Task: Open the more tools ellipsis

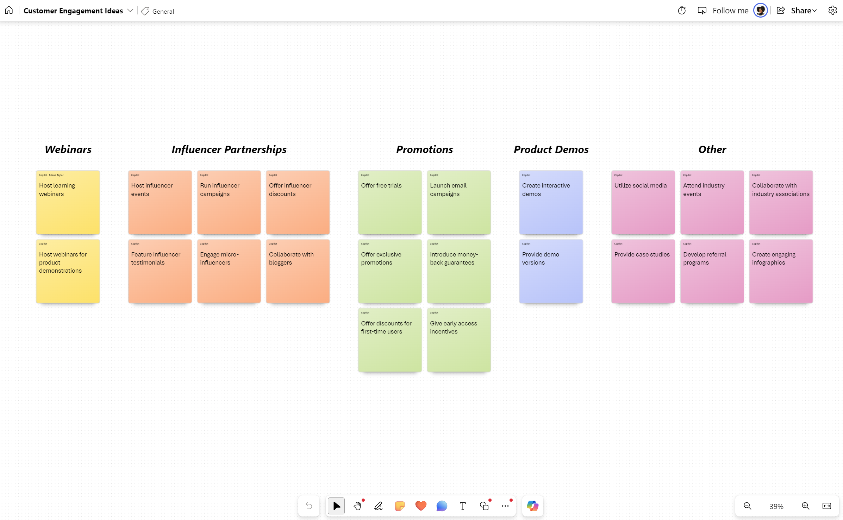Action: (505, 506)
